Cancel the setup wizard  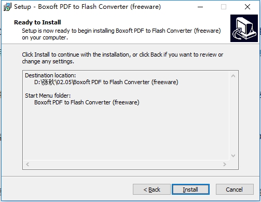pos(235,190)
